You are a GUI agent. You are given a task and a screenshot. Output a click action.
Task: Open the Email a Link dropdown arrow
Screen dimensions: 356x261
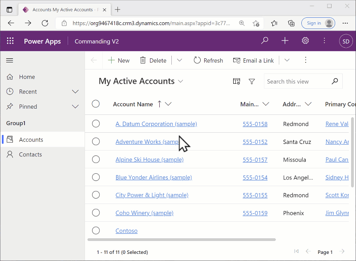287,60
